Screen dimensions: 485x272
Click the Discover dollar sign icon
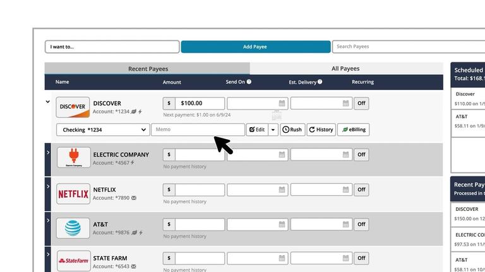[169, 103]
